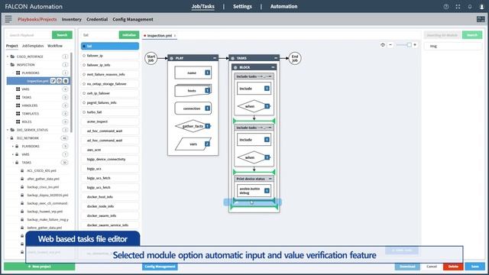The image size is (489, 275).
Task: Select the fail module radio
Action: [84, 46]
